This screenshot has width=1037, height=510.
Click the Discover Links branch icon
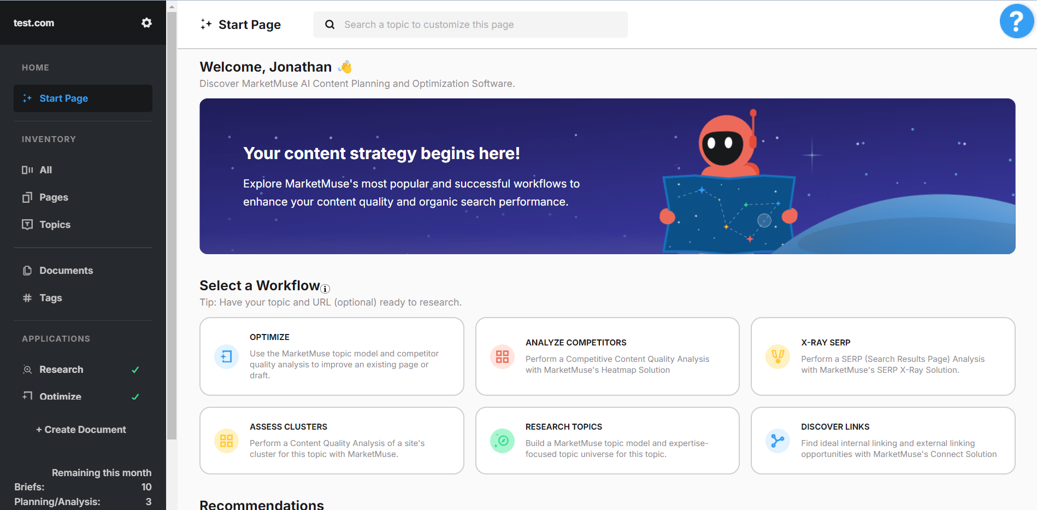coord(777,441)
